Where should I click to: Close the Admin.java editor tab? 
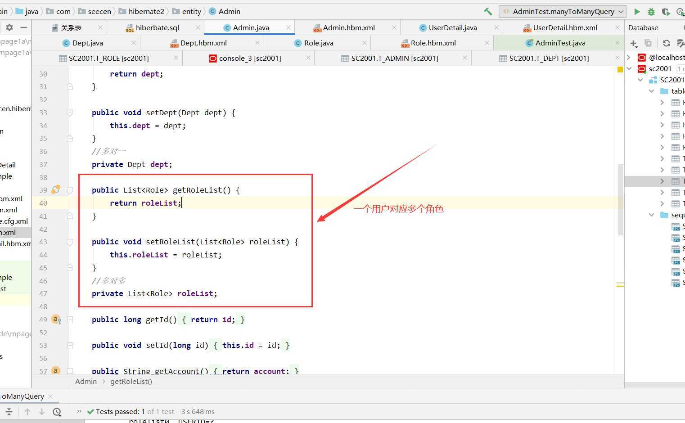coord(288,27)
